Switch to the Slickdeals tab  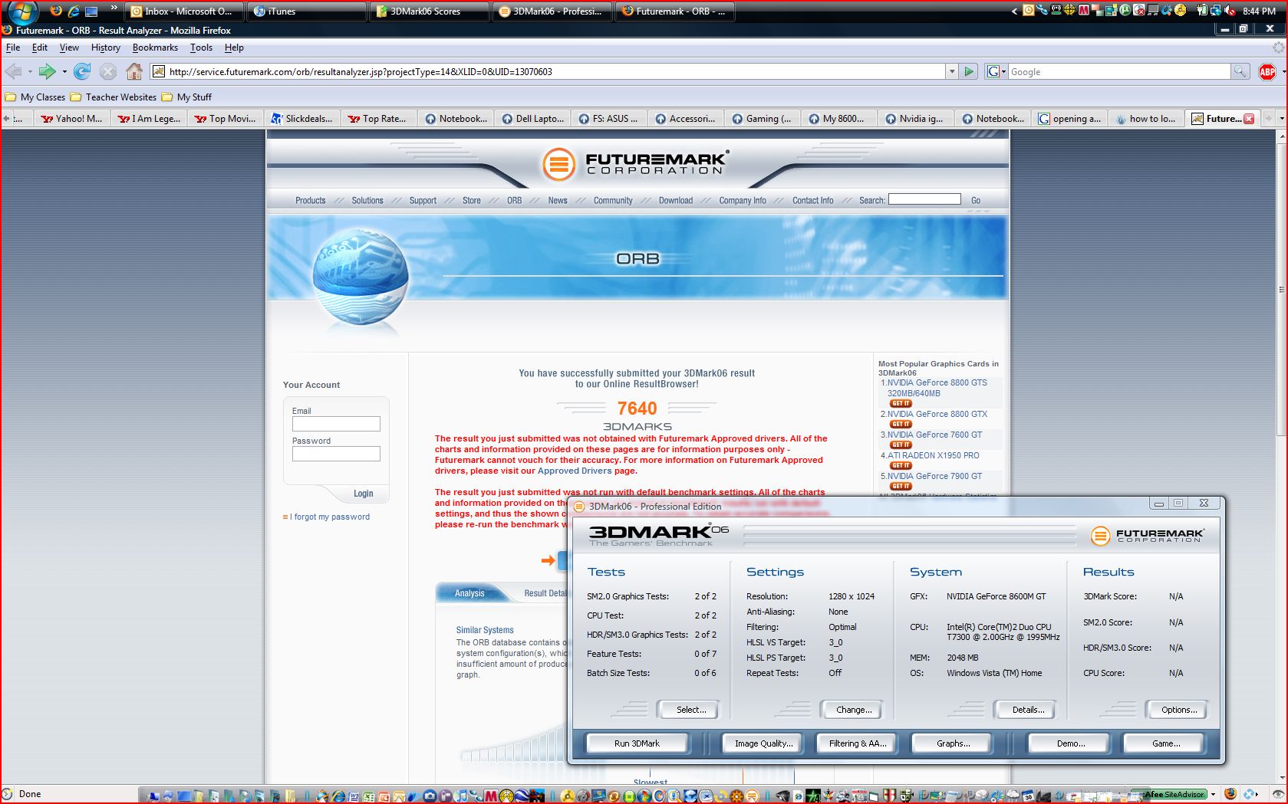[x=302, y=119]
